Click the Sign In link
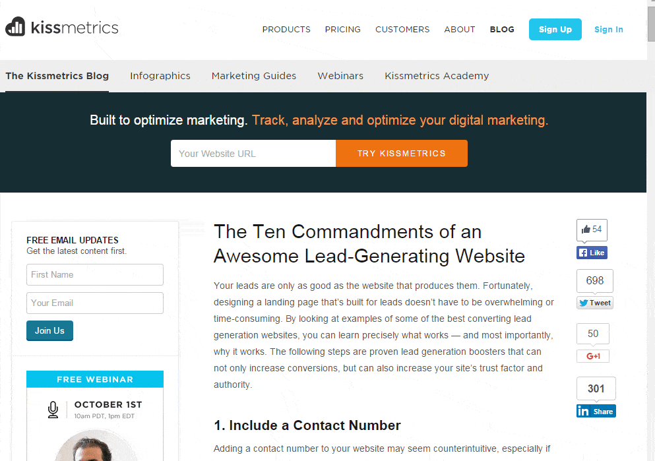This screenshot has width=655, height=461. [608, 30]
